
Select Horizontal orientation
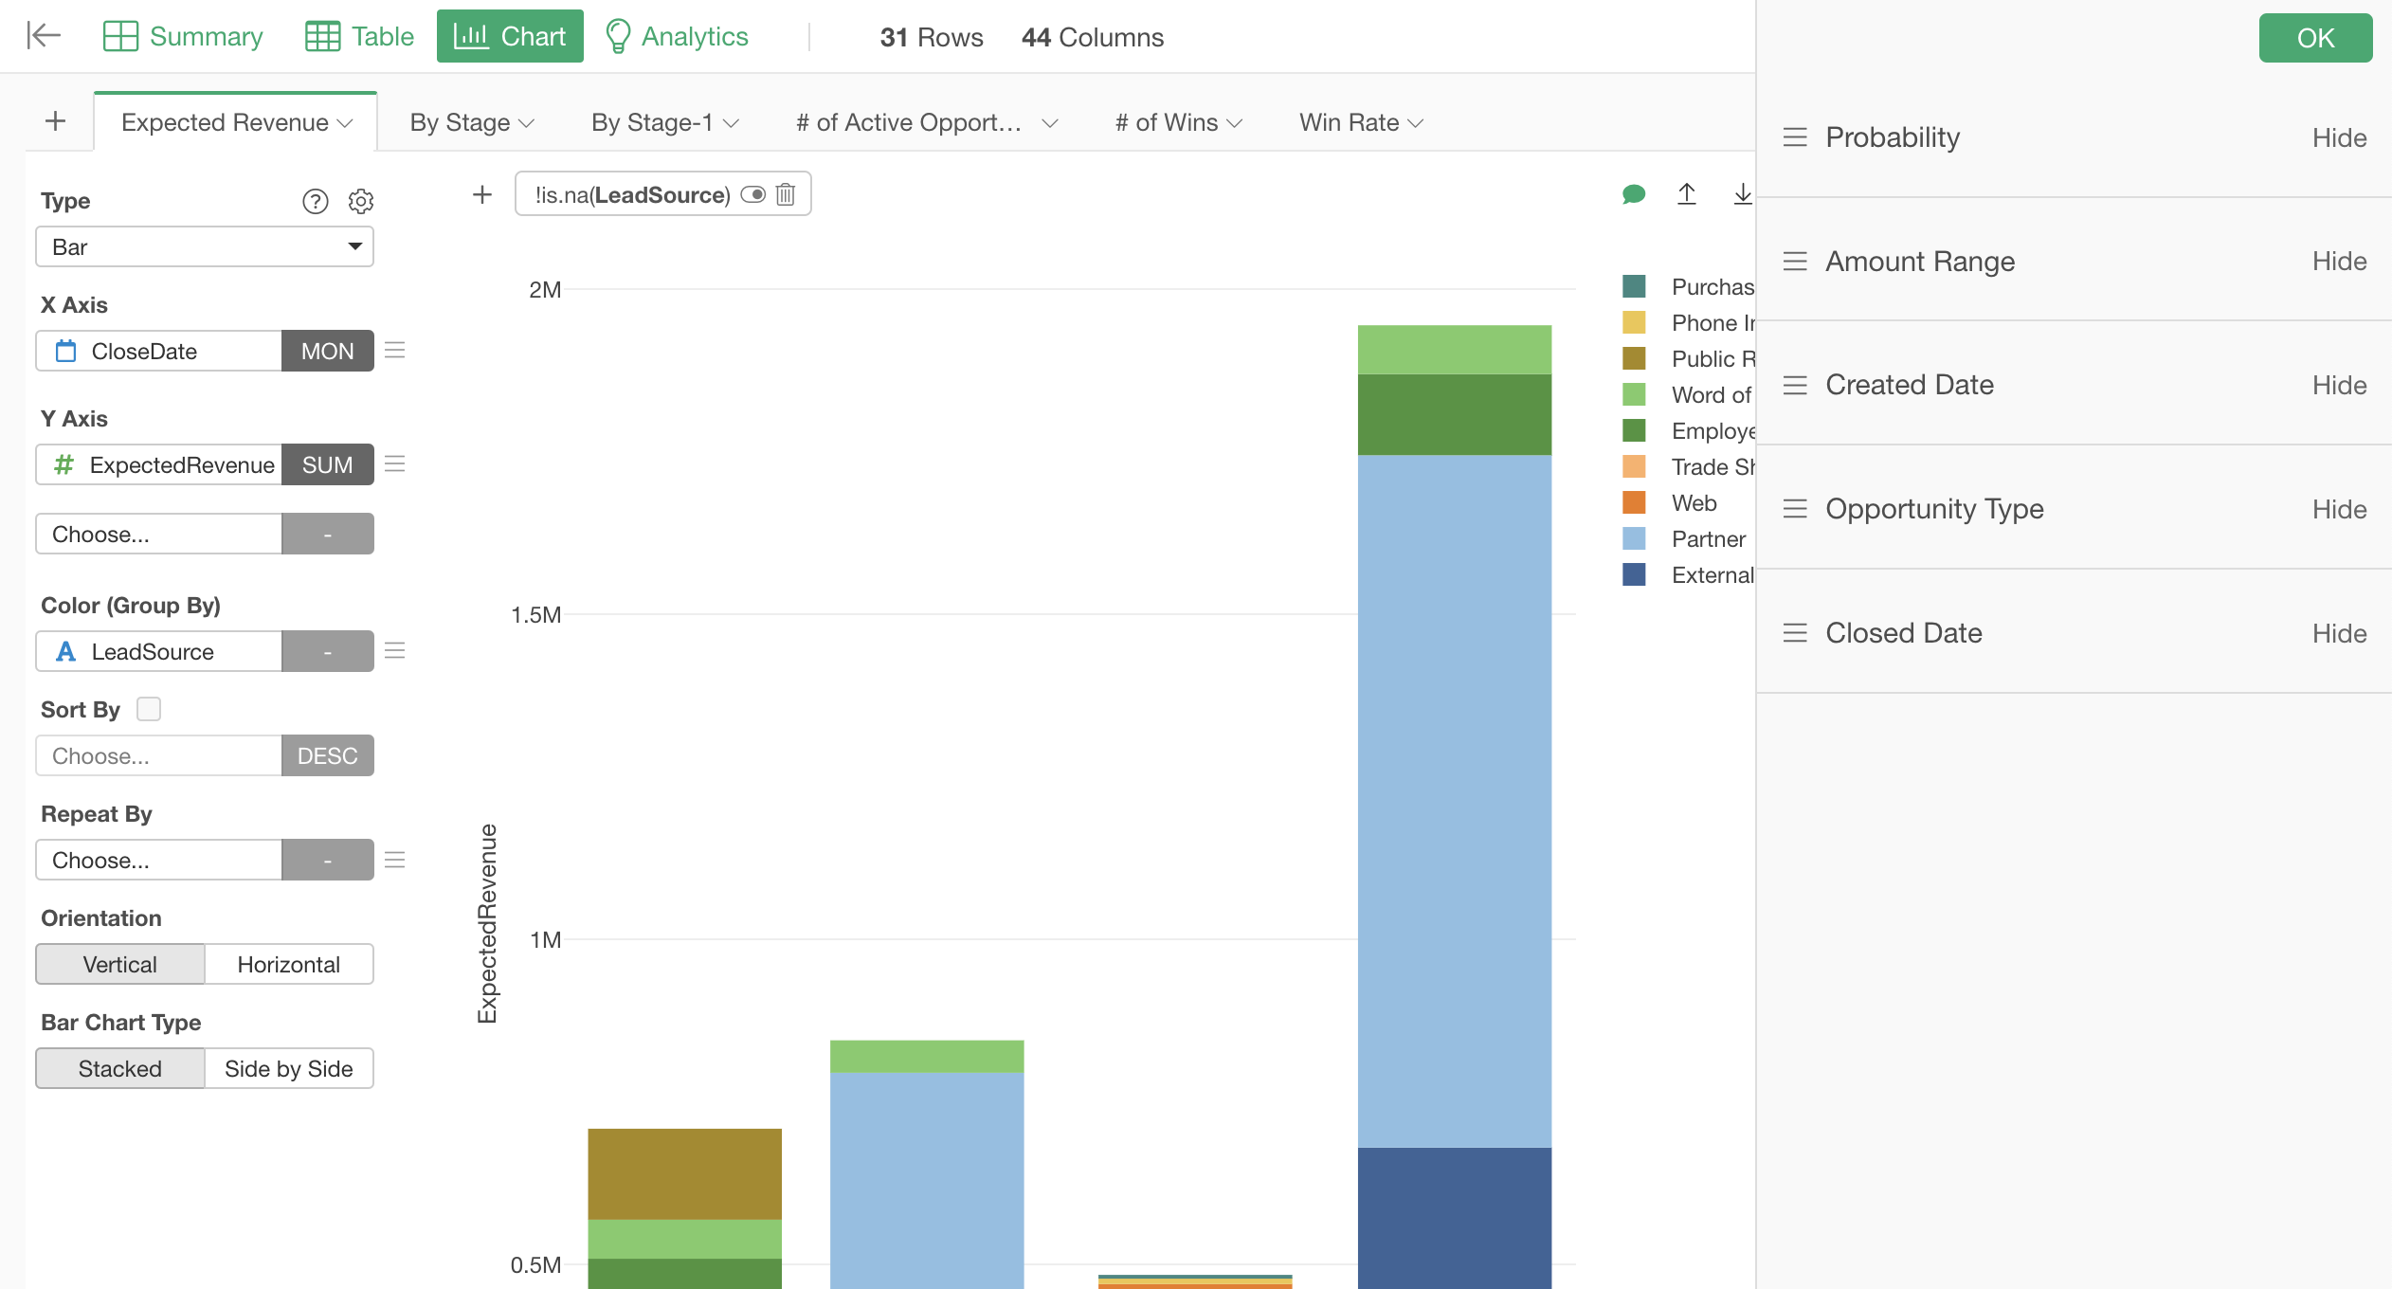coord(288,964)
